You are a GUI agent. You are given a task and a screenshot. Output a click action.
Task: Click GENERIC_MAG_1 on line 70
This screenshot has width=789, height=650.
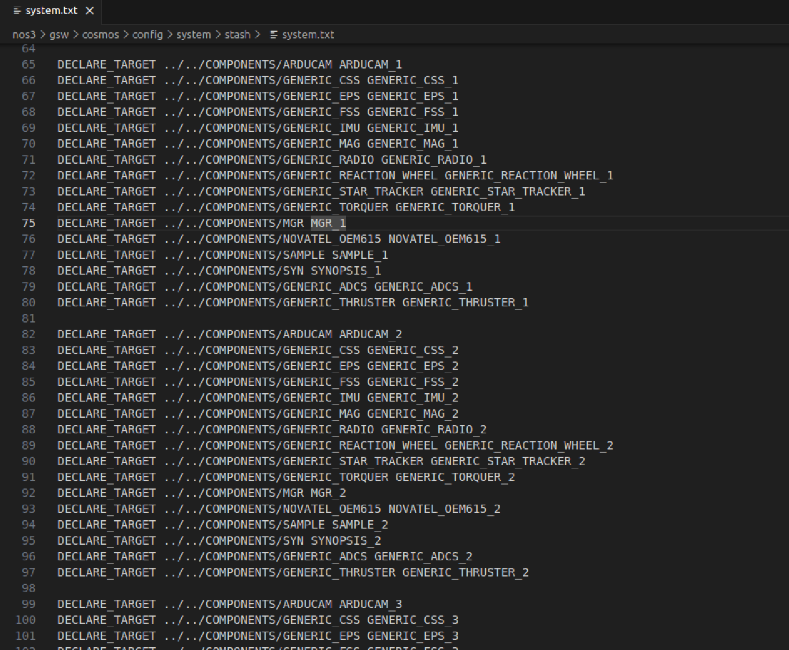pos(413,144)
